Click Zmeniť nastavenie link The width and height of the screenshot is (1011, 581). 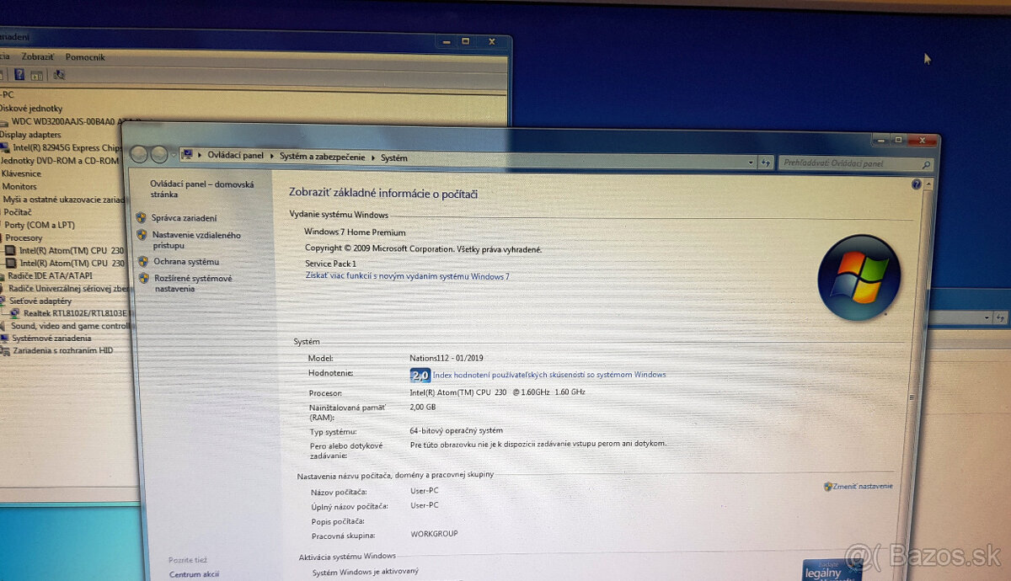pos(863,487)
